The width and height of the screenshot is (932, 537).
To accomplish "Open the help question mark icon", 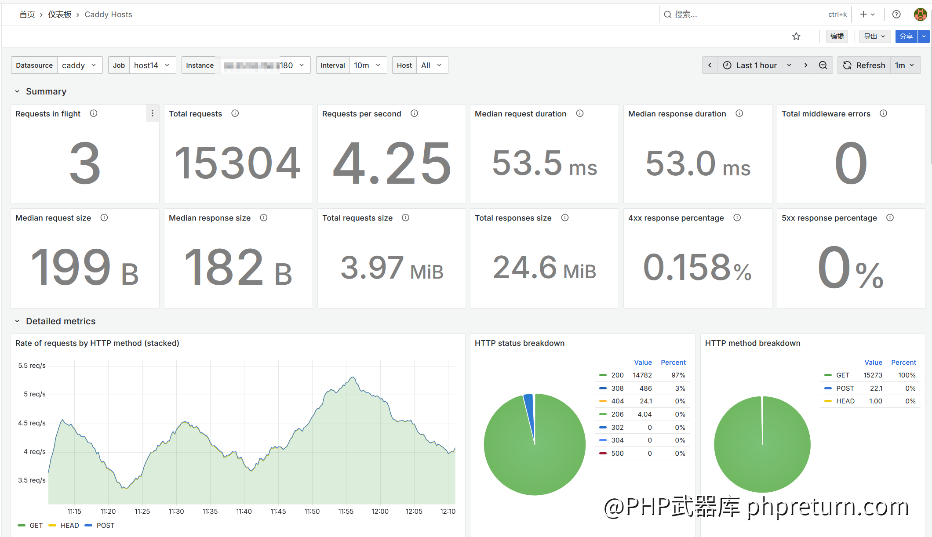I will pos(896,15).
